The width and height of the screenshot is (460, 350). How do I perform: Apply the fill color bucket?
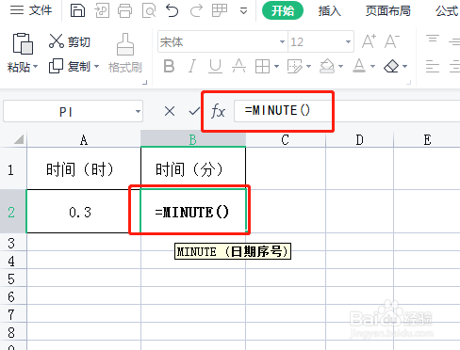click(327, 66)
